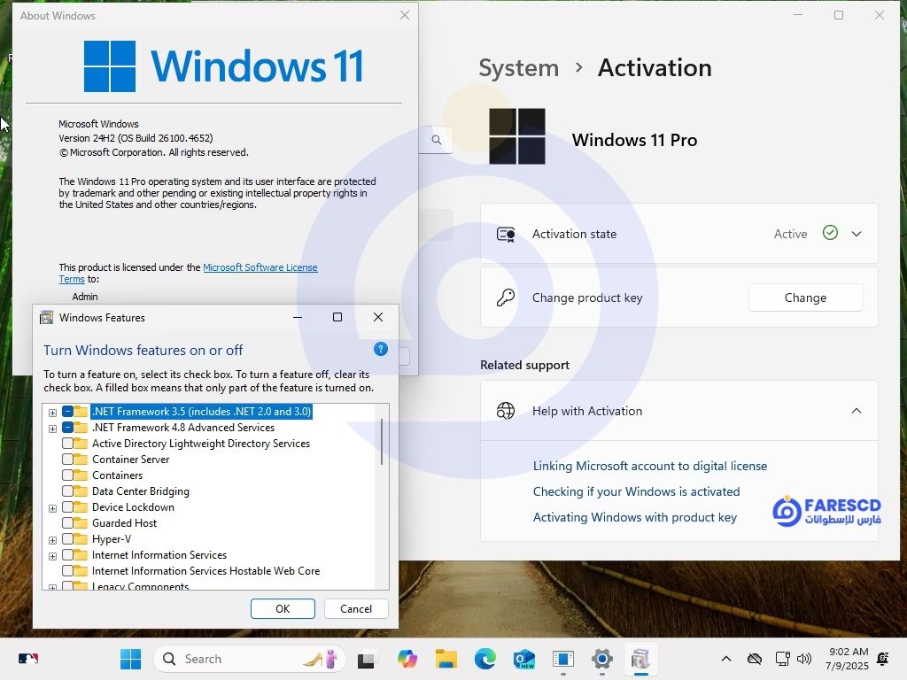Switch to the Settings app taskbar icon
The height and width of the screenshot is (680, 907).
point(601,659)
